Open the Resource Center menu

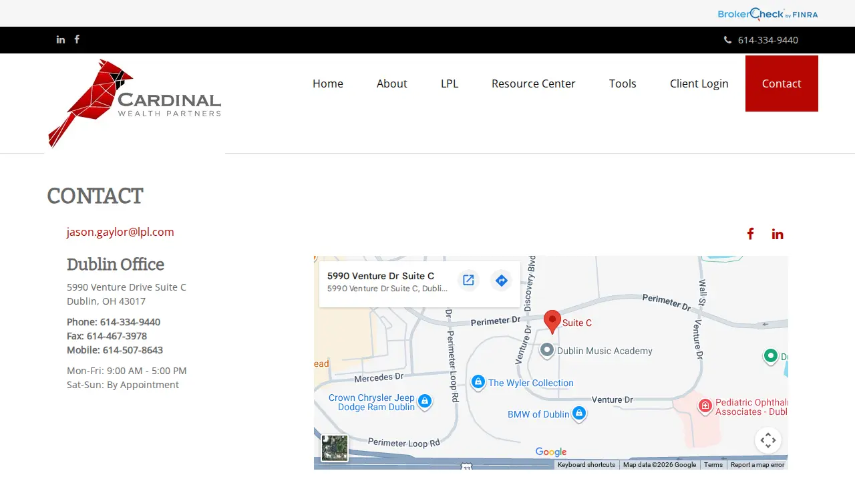(534, 84)
